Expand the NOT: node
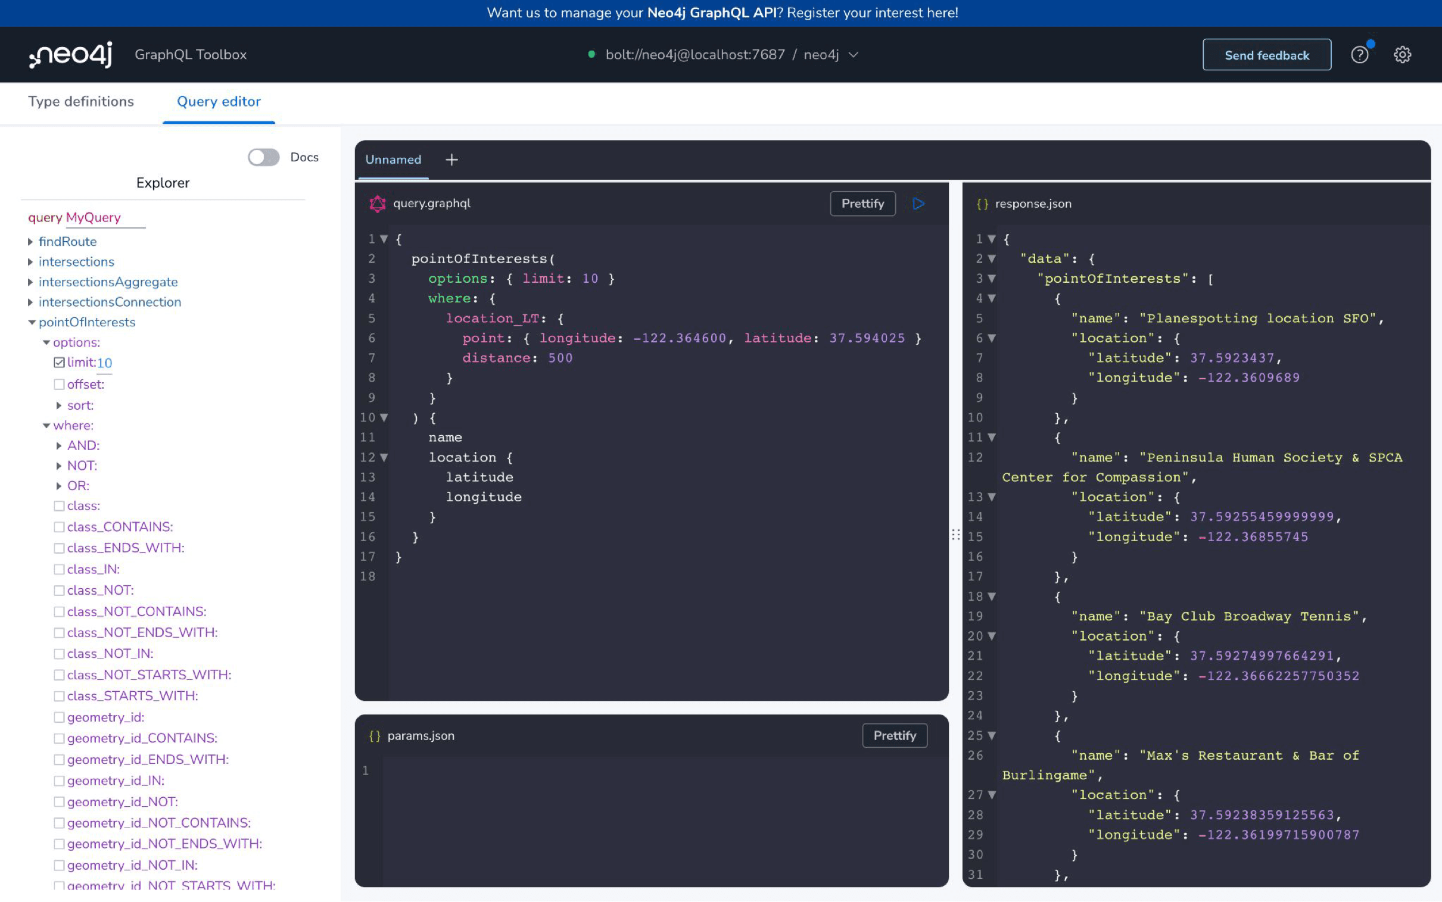 click(59, 466)
